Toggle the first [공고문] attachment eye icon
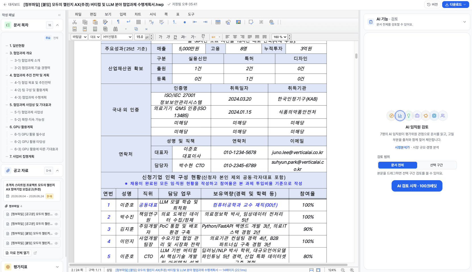This screenshot has height=272, width=472. pos(56,214)
